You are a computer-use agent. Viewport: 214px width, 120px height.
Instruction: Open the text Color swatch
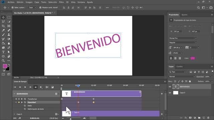click(193, 58)
